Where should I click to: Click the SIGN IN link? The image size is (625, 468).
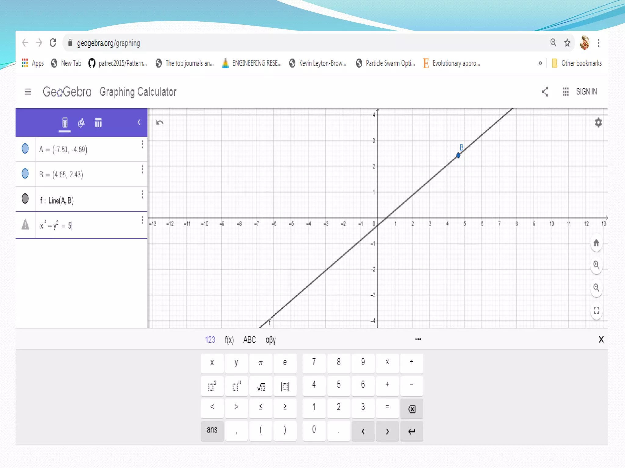point(586,92)
